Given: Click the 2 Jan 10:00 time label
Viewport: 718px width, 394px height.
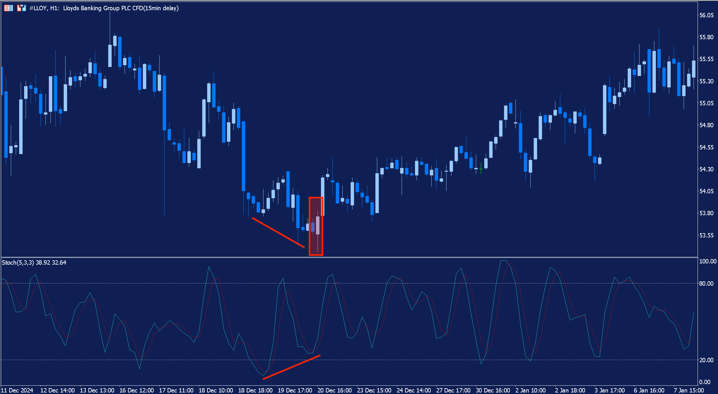Looking at the screenshot, I should tap(531, 390).
